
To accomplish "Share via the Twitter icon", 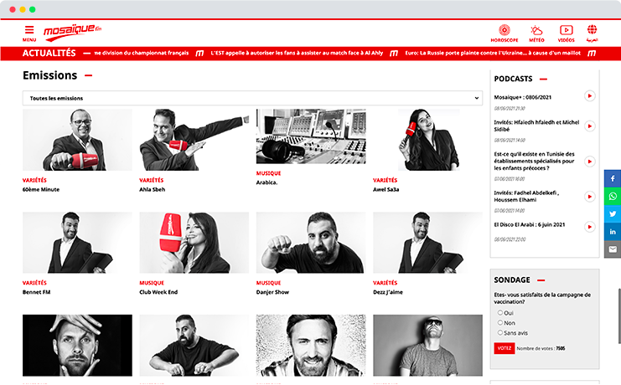I will pyautogui.click(x=613, y=214).
